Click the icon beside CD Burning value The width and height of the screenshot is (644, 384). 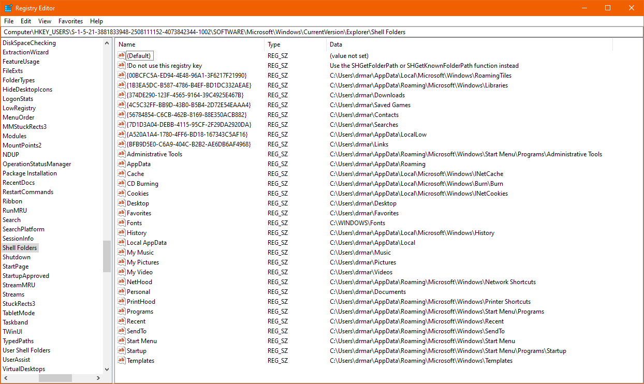122,183
